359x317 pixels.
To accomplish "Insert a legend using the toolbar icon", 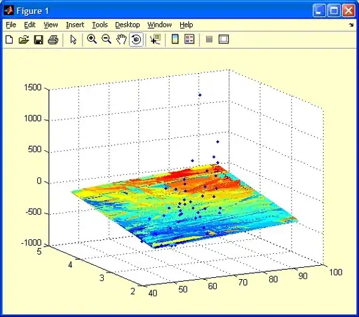I will pyautogui.click(x=189, y=39).
